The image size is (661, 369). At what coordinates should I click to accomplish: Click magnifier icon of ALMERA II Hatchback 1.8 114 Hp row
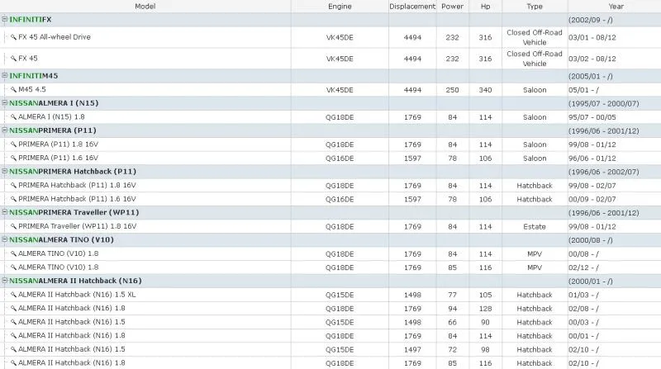(13, 336)
